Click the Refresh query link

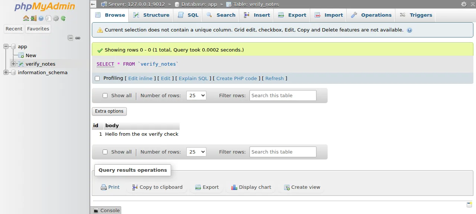pyautogui.click(x=274, y=78)
